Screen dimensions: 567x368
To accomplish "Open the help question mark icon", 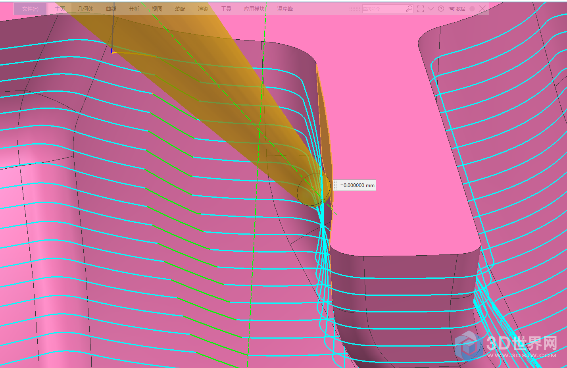I will [441, 9].
